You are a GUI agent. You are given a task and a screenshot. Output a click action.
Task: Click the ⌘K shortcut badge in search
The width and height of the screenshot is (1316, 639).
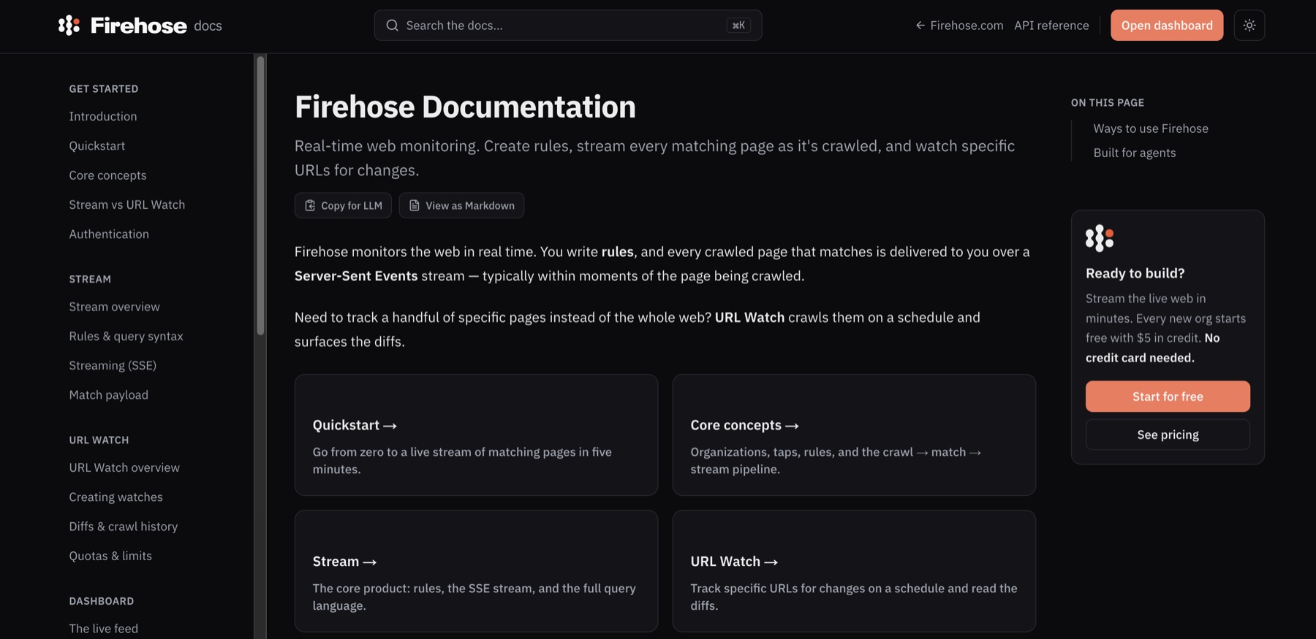[738, 26]
